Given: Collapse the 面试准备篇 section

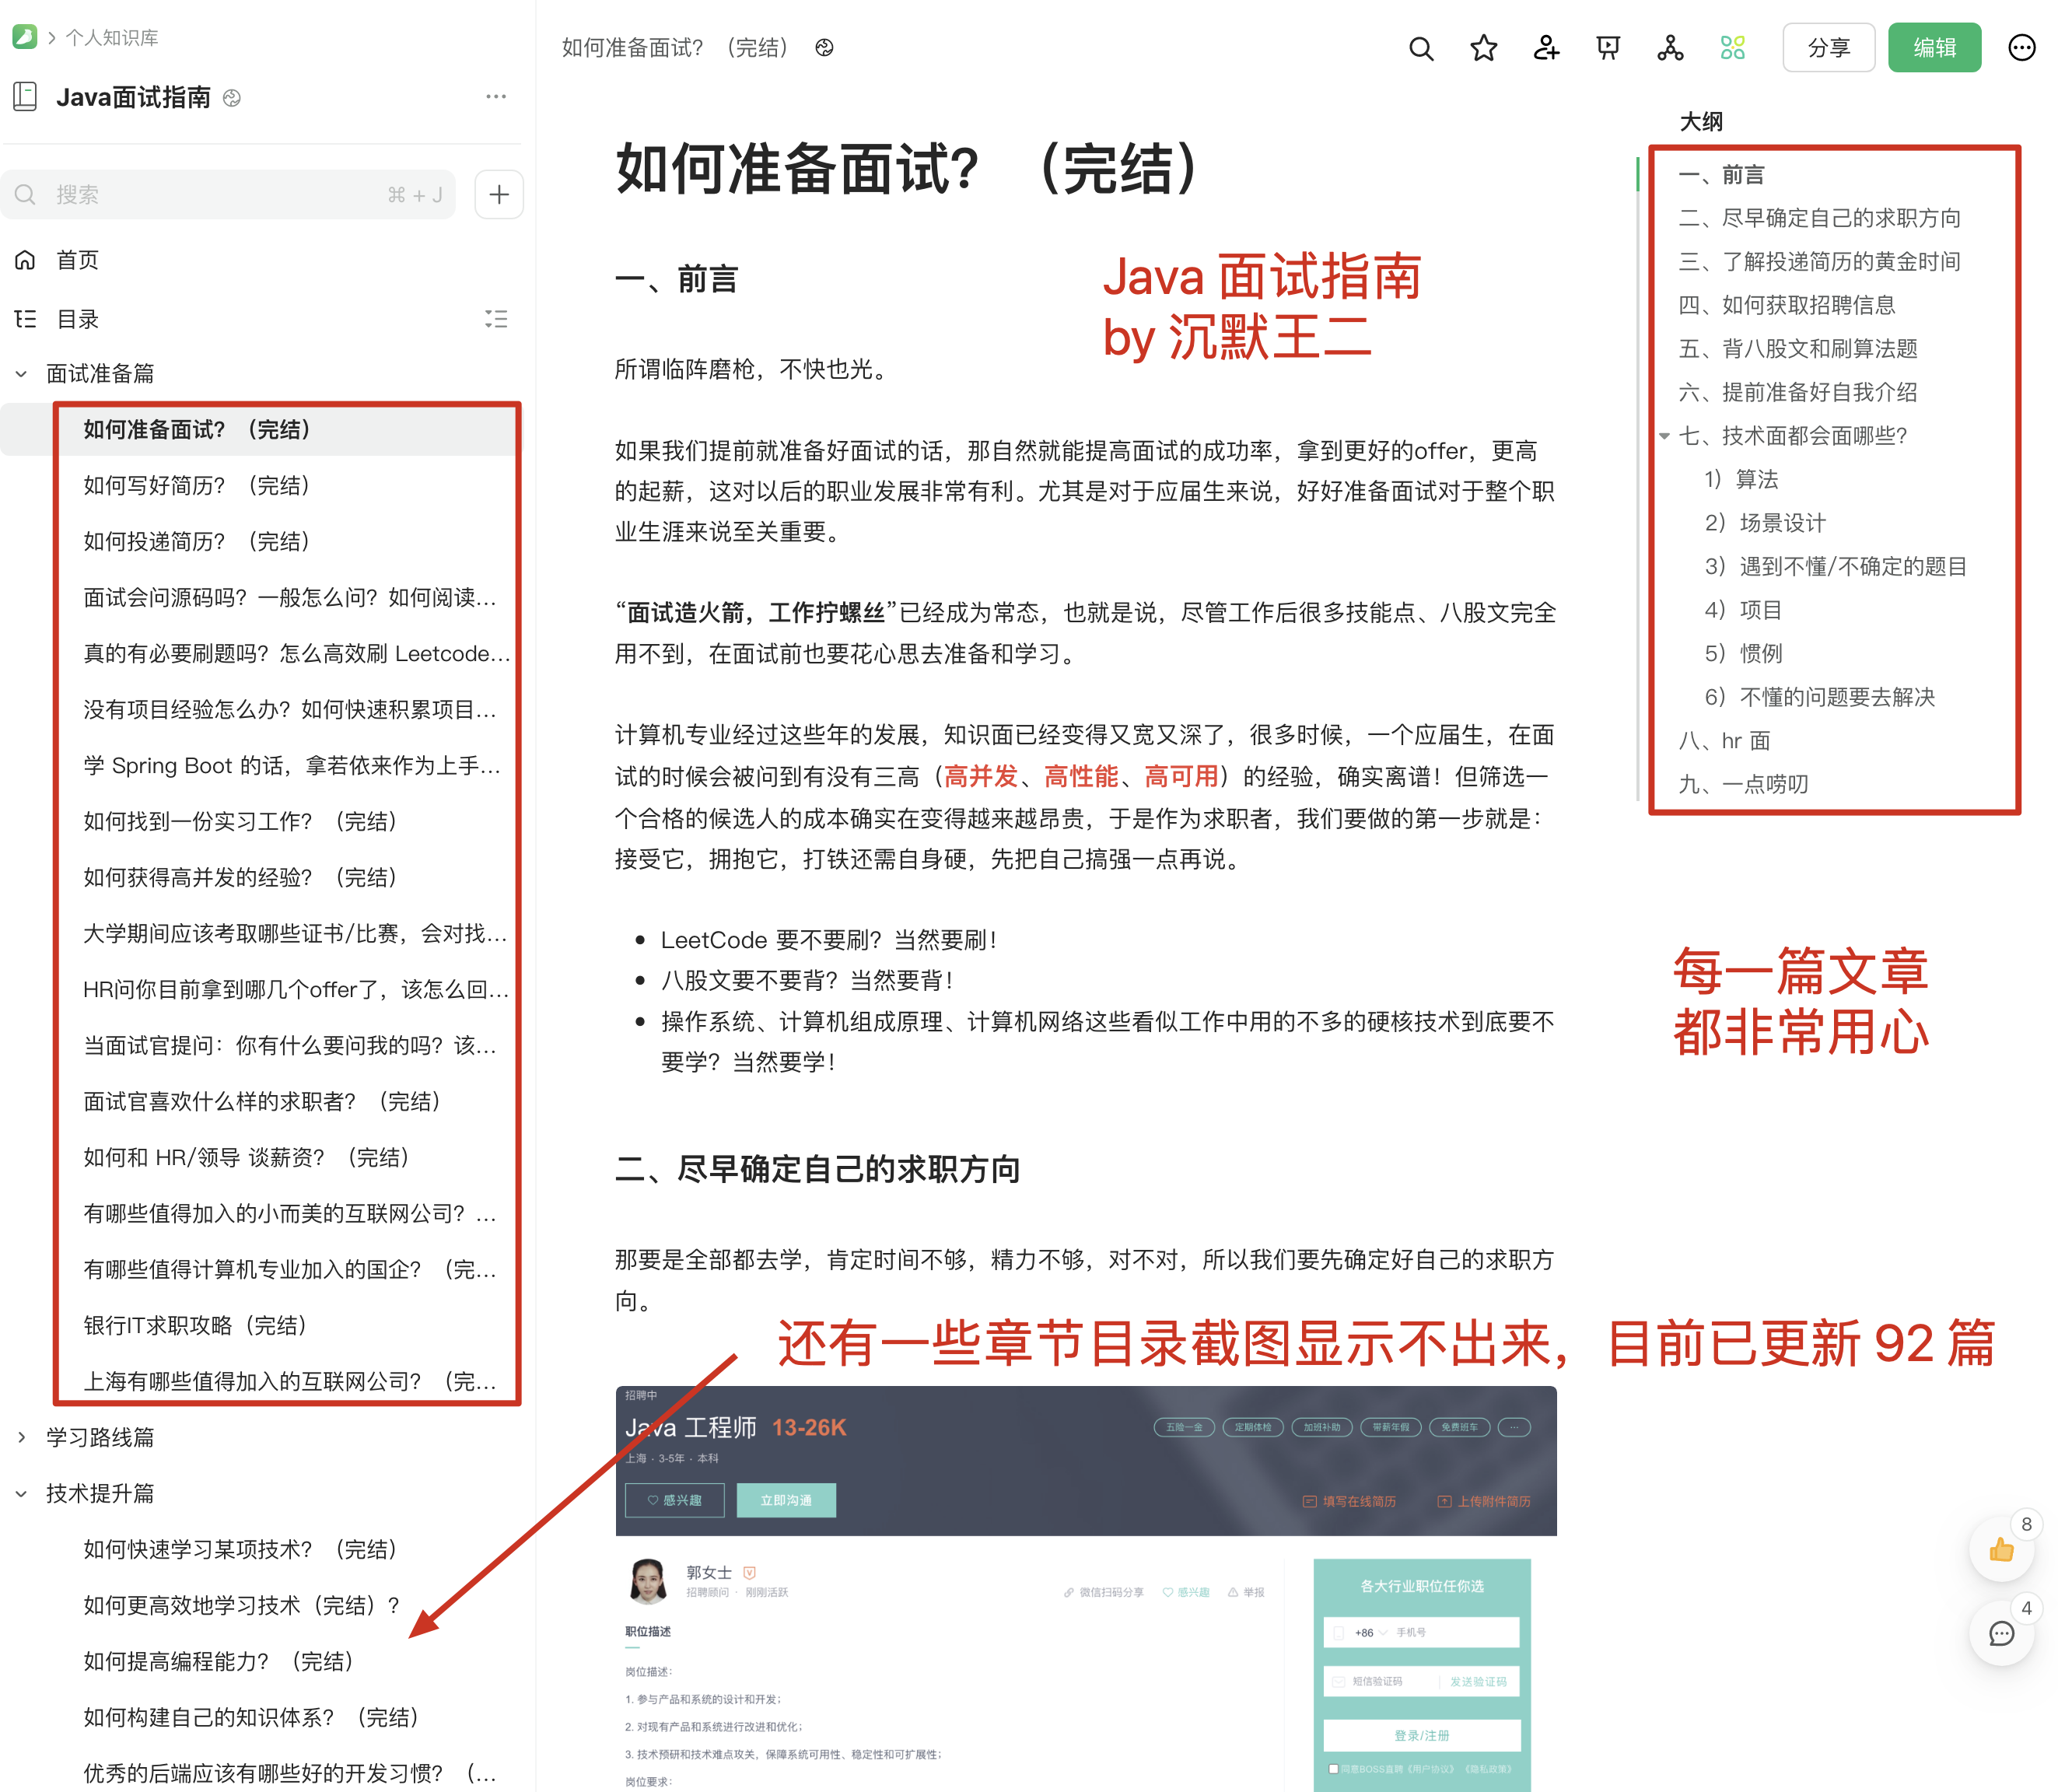Looking at the screenshot, I should pos(21,373).
